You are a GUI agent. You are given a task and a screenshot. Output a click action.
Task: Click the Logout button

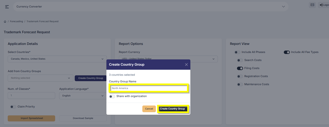point(324,5)
